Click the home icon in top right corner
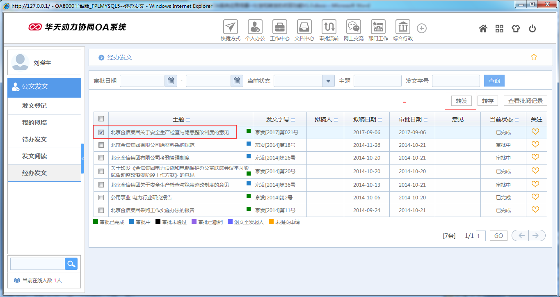Screen dimensions: 560x297 point(483,28)
